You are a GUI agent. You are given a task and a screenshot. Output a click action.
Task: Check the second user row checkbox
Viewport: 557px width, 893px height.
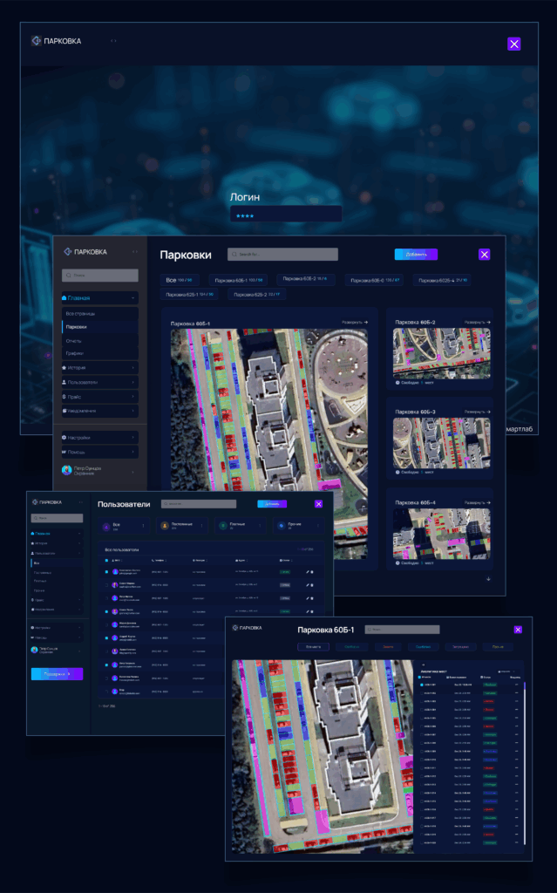(x=106, y=585)
